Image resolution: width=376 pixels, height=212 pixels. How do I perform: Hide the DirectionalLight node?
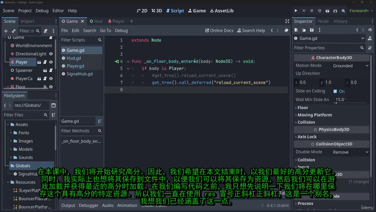[x=51, y=54]
